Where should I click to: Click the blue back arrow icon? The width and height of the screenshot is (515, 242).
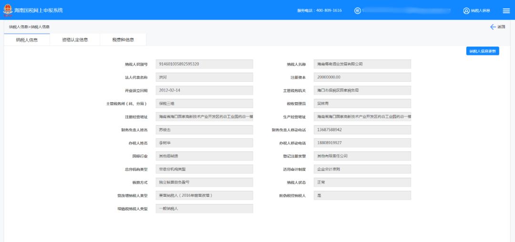click(x=493, y=27)
